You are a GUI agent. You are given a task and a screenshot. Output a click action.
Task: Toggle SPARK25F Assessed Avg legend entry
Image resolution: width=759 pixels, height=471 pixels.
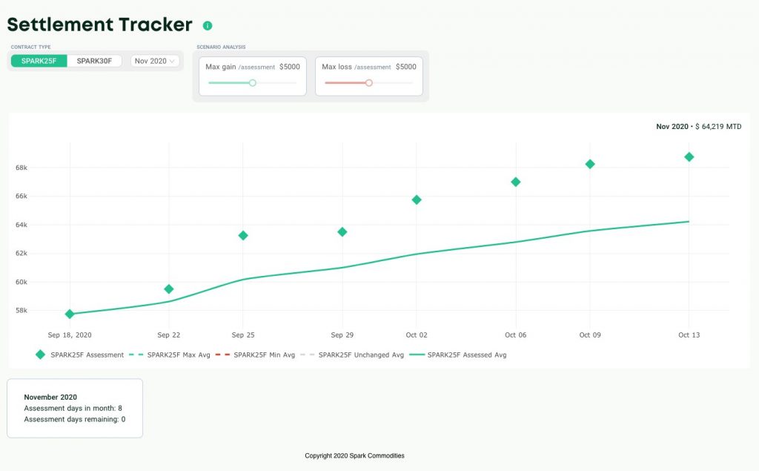click(460, 355)
